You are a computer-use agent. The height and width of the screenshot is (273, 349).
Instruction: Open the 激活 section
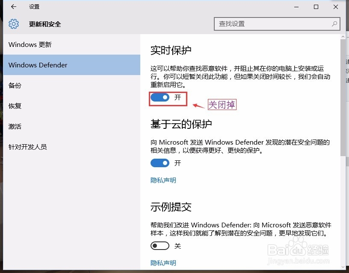[72, 126]
